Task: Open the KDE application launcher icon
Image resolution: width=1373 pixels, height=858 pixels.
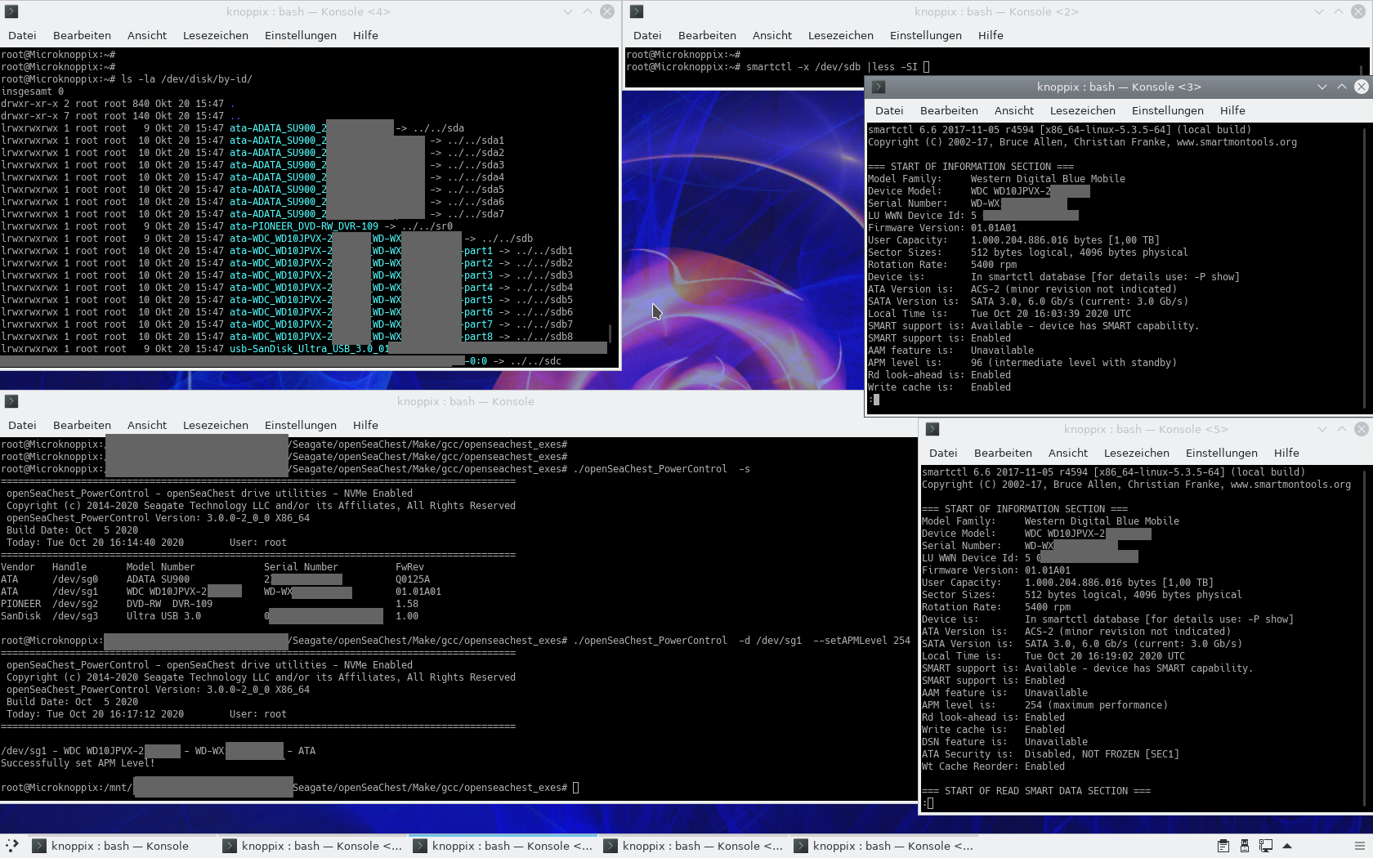Action: tap(12, 846)
